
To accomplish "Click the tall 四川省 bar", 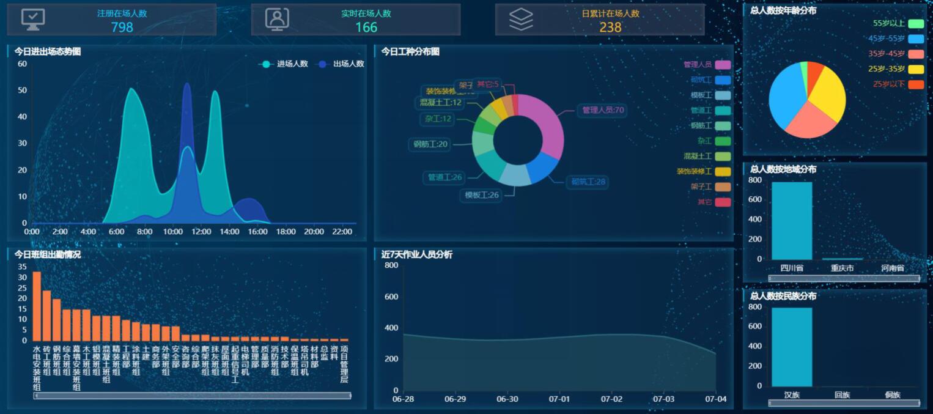I will (792, 221).
